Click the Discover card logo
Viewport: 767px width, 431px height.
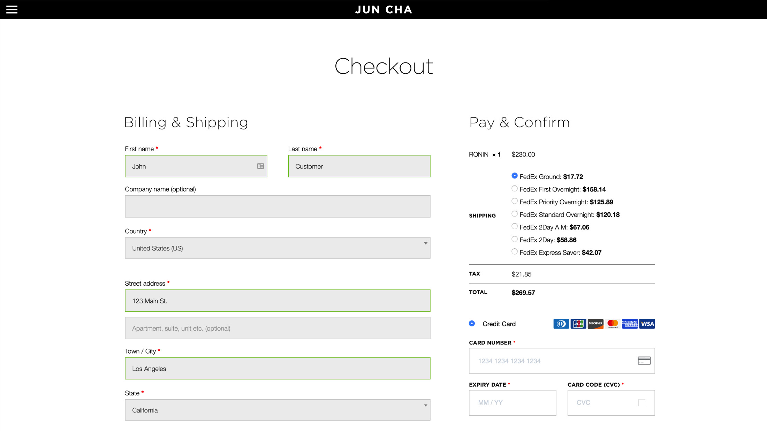(x=595, y=324)
